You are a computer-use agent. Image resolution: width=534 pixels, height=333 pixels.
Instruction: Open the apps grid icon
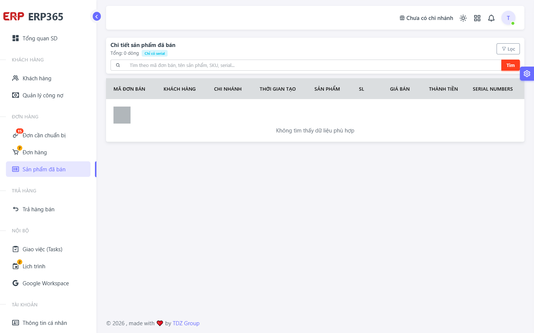point(477,18)
